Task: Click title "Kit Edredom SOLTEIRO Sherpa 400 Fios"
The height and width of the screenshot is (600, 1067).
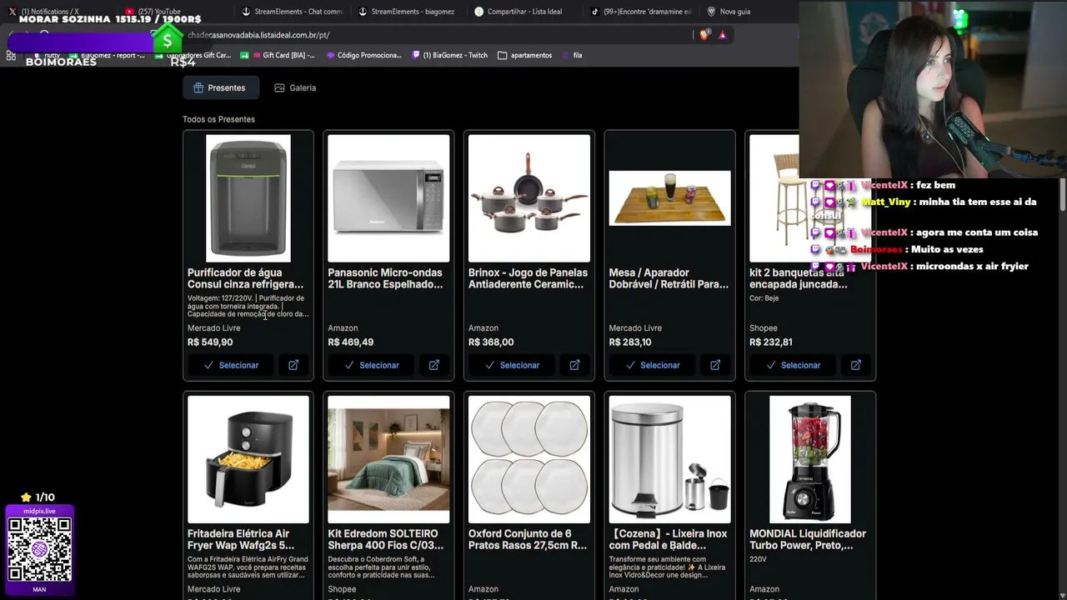Action: pyautogui.click(x=386, y=539)
